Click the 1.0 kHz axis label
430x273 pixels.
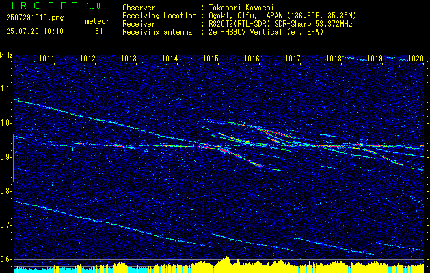click(5, 123)
